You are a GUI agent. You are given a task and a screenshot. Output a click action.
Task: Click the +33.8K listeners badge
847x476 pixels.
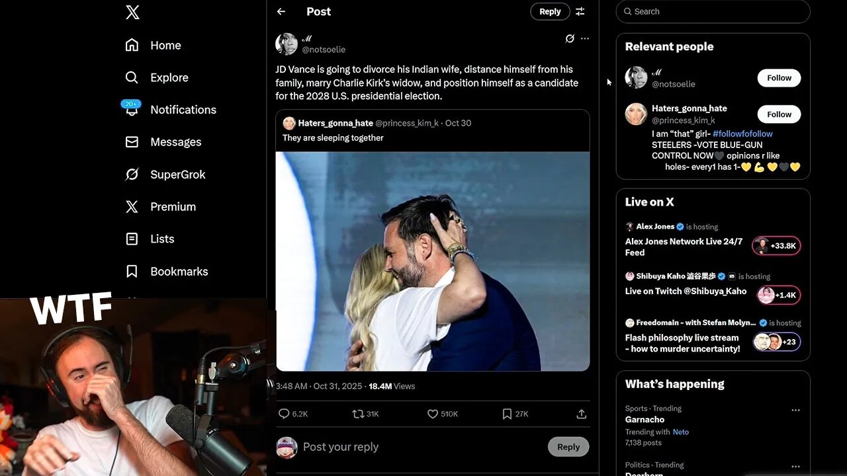(x=776, y=246)
